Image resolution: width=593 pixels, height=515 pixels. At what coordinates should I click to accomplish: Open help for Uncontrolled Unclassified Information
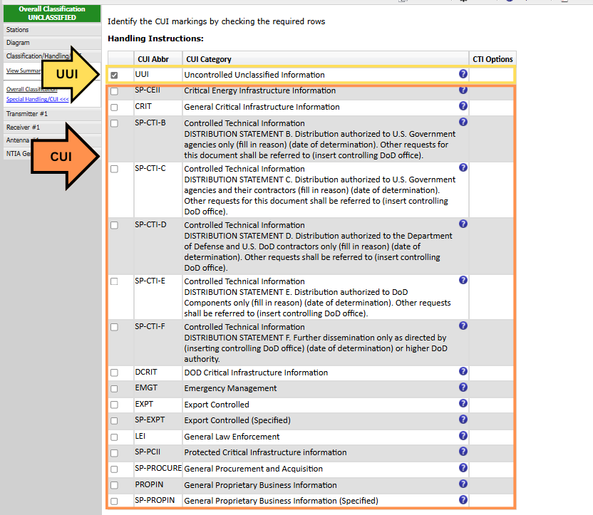click(463, 74)
